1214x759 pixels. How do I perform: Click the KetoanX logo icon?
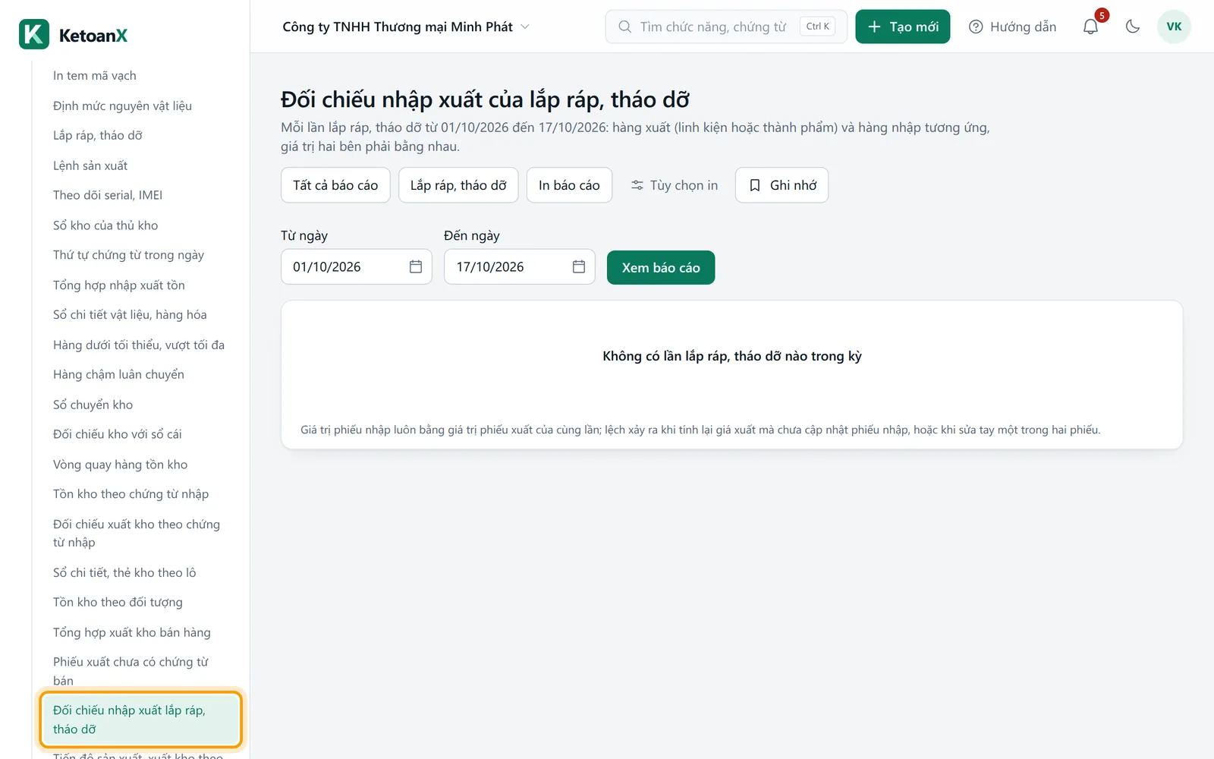[34, 34]
